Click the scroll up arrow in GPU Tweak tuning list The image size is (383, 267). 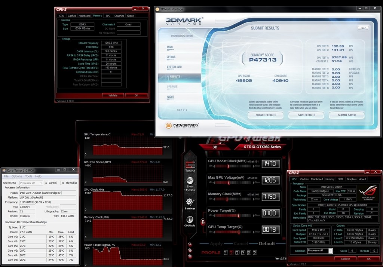[x=284, y=157]
